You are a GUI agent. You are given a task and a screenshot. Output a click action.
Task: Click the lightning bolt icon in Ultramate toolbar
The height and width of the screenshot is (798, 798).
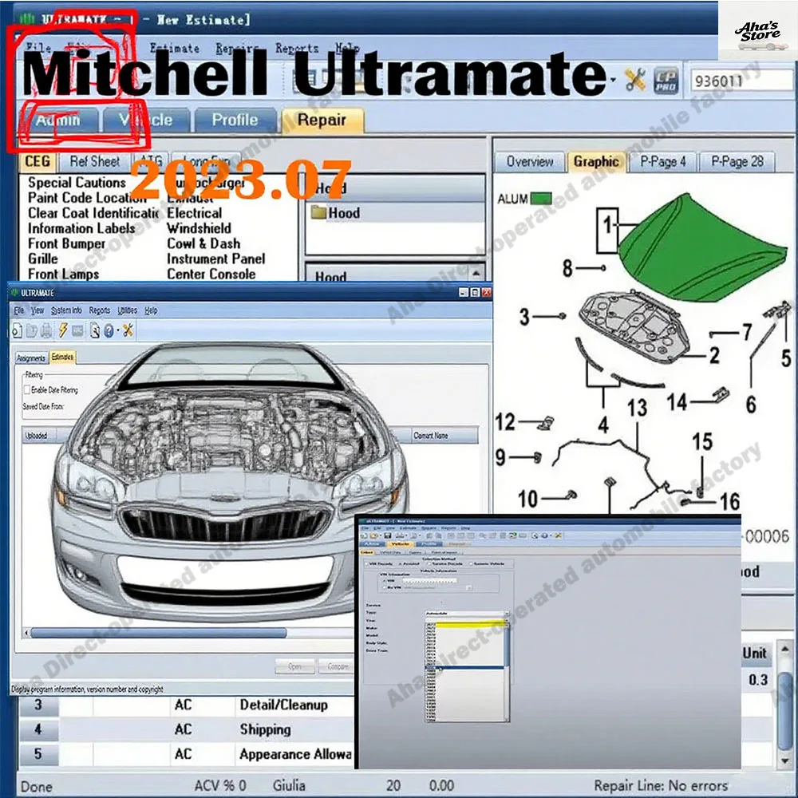pyautogui.click(x=62, y=330)
